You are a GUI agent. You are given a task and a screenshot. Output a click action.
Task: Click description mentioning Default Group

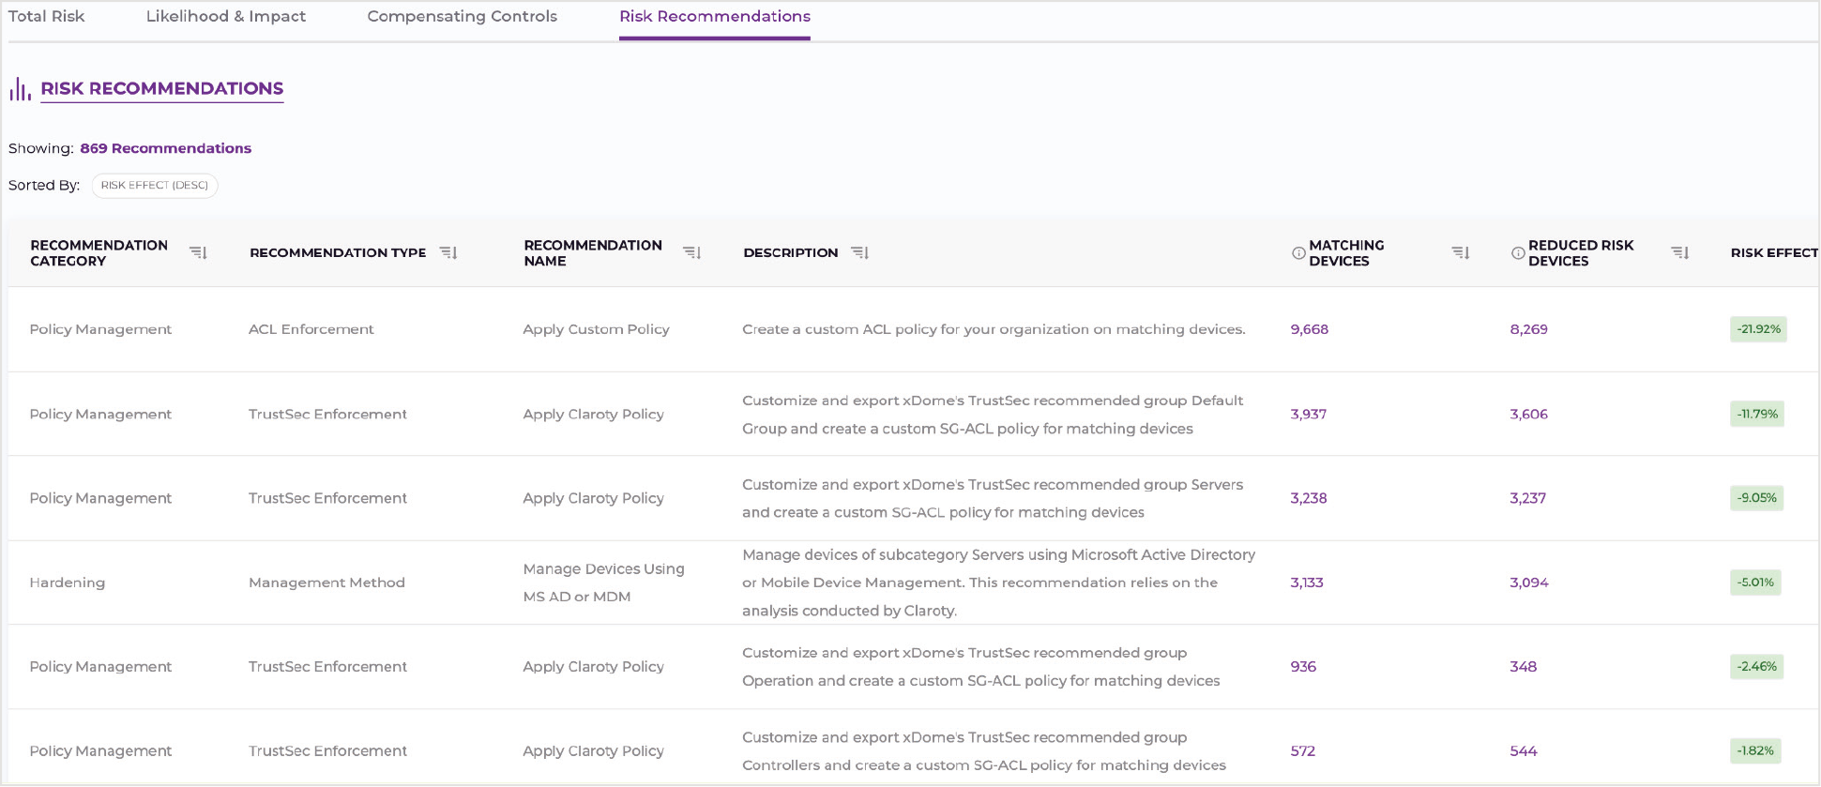993,415
